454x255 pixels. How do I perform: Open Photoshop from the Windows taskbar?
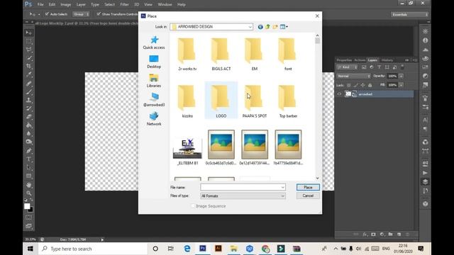(203, 249)
